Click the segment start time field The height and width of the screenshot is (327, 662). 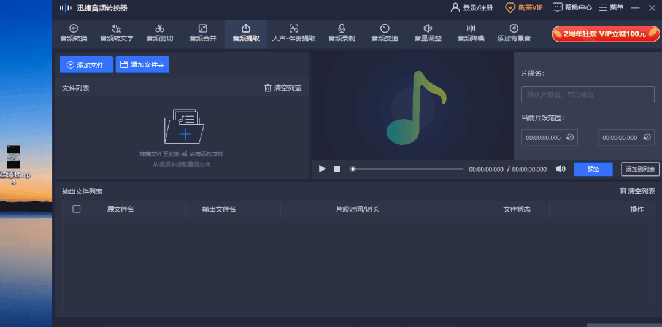549,137
